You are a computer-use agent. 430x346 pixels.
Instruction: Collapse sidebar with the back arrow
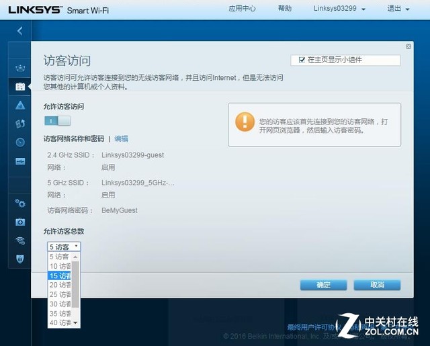pyautogui.click(x=19, y=30)
